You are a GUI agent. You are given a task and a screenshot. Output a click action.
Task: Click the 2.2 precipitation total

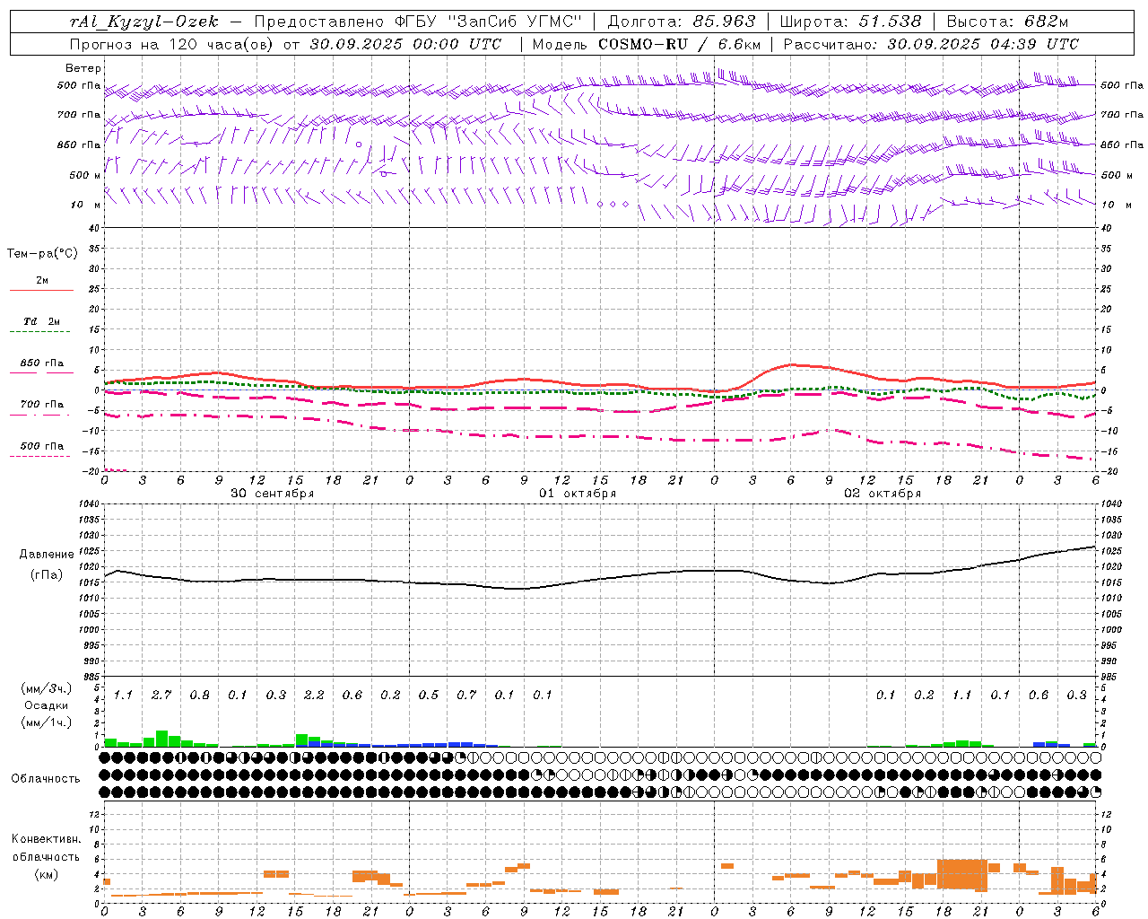point(314,696)
